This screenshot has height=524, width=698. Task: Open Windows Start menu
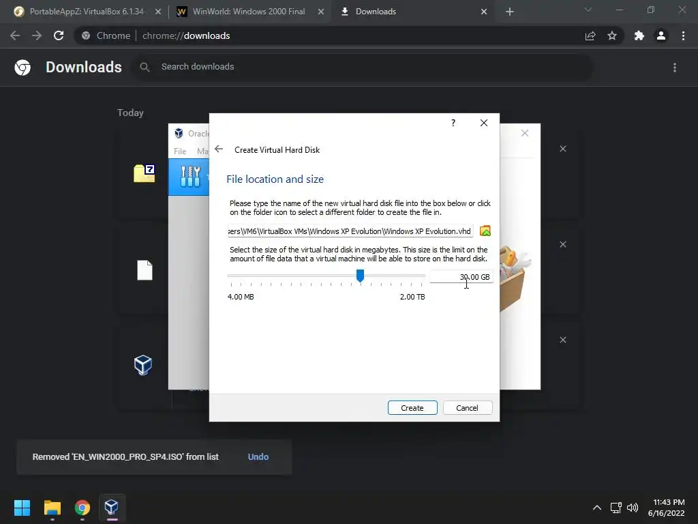22,508
